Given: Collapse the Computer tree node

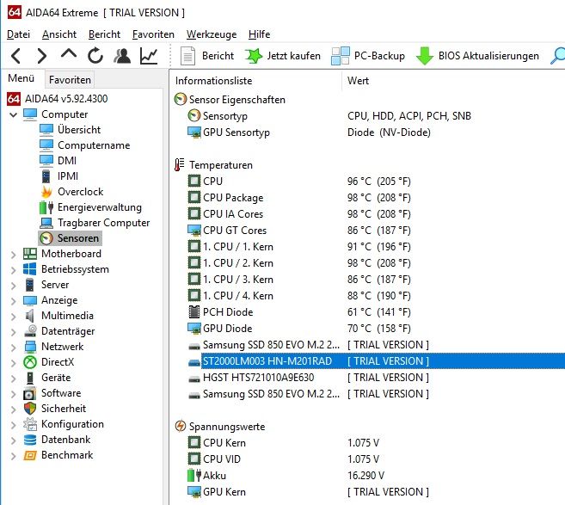Looking at the screenshot, I should click(13, 114).
